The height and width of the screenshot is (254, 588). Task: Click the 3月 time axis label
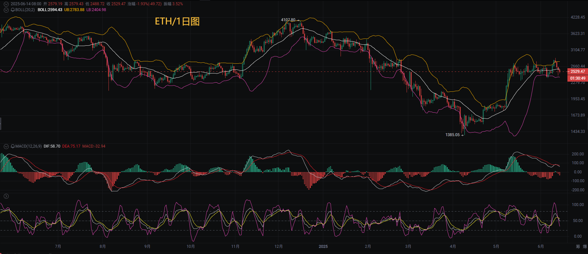[408, 246]
